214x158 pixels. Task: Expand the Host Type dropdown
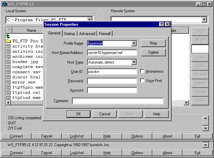(134, 62)
